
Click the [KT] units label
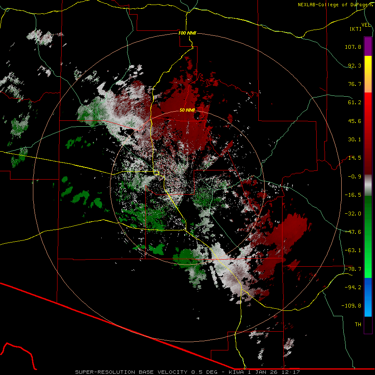(356, 29)
